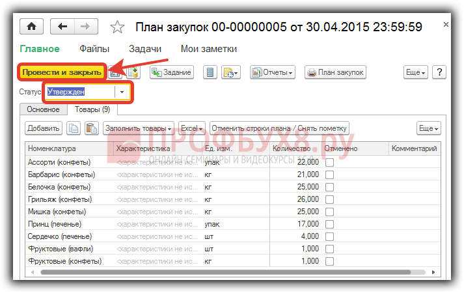Click the План закупок print button
The image size is (464, 293).
335,72
